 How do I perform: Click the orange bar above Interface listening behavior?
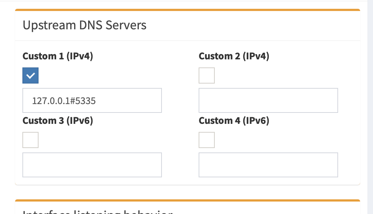click(x=188, y=200)
